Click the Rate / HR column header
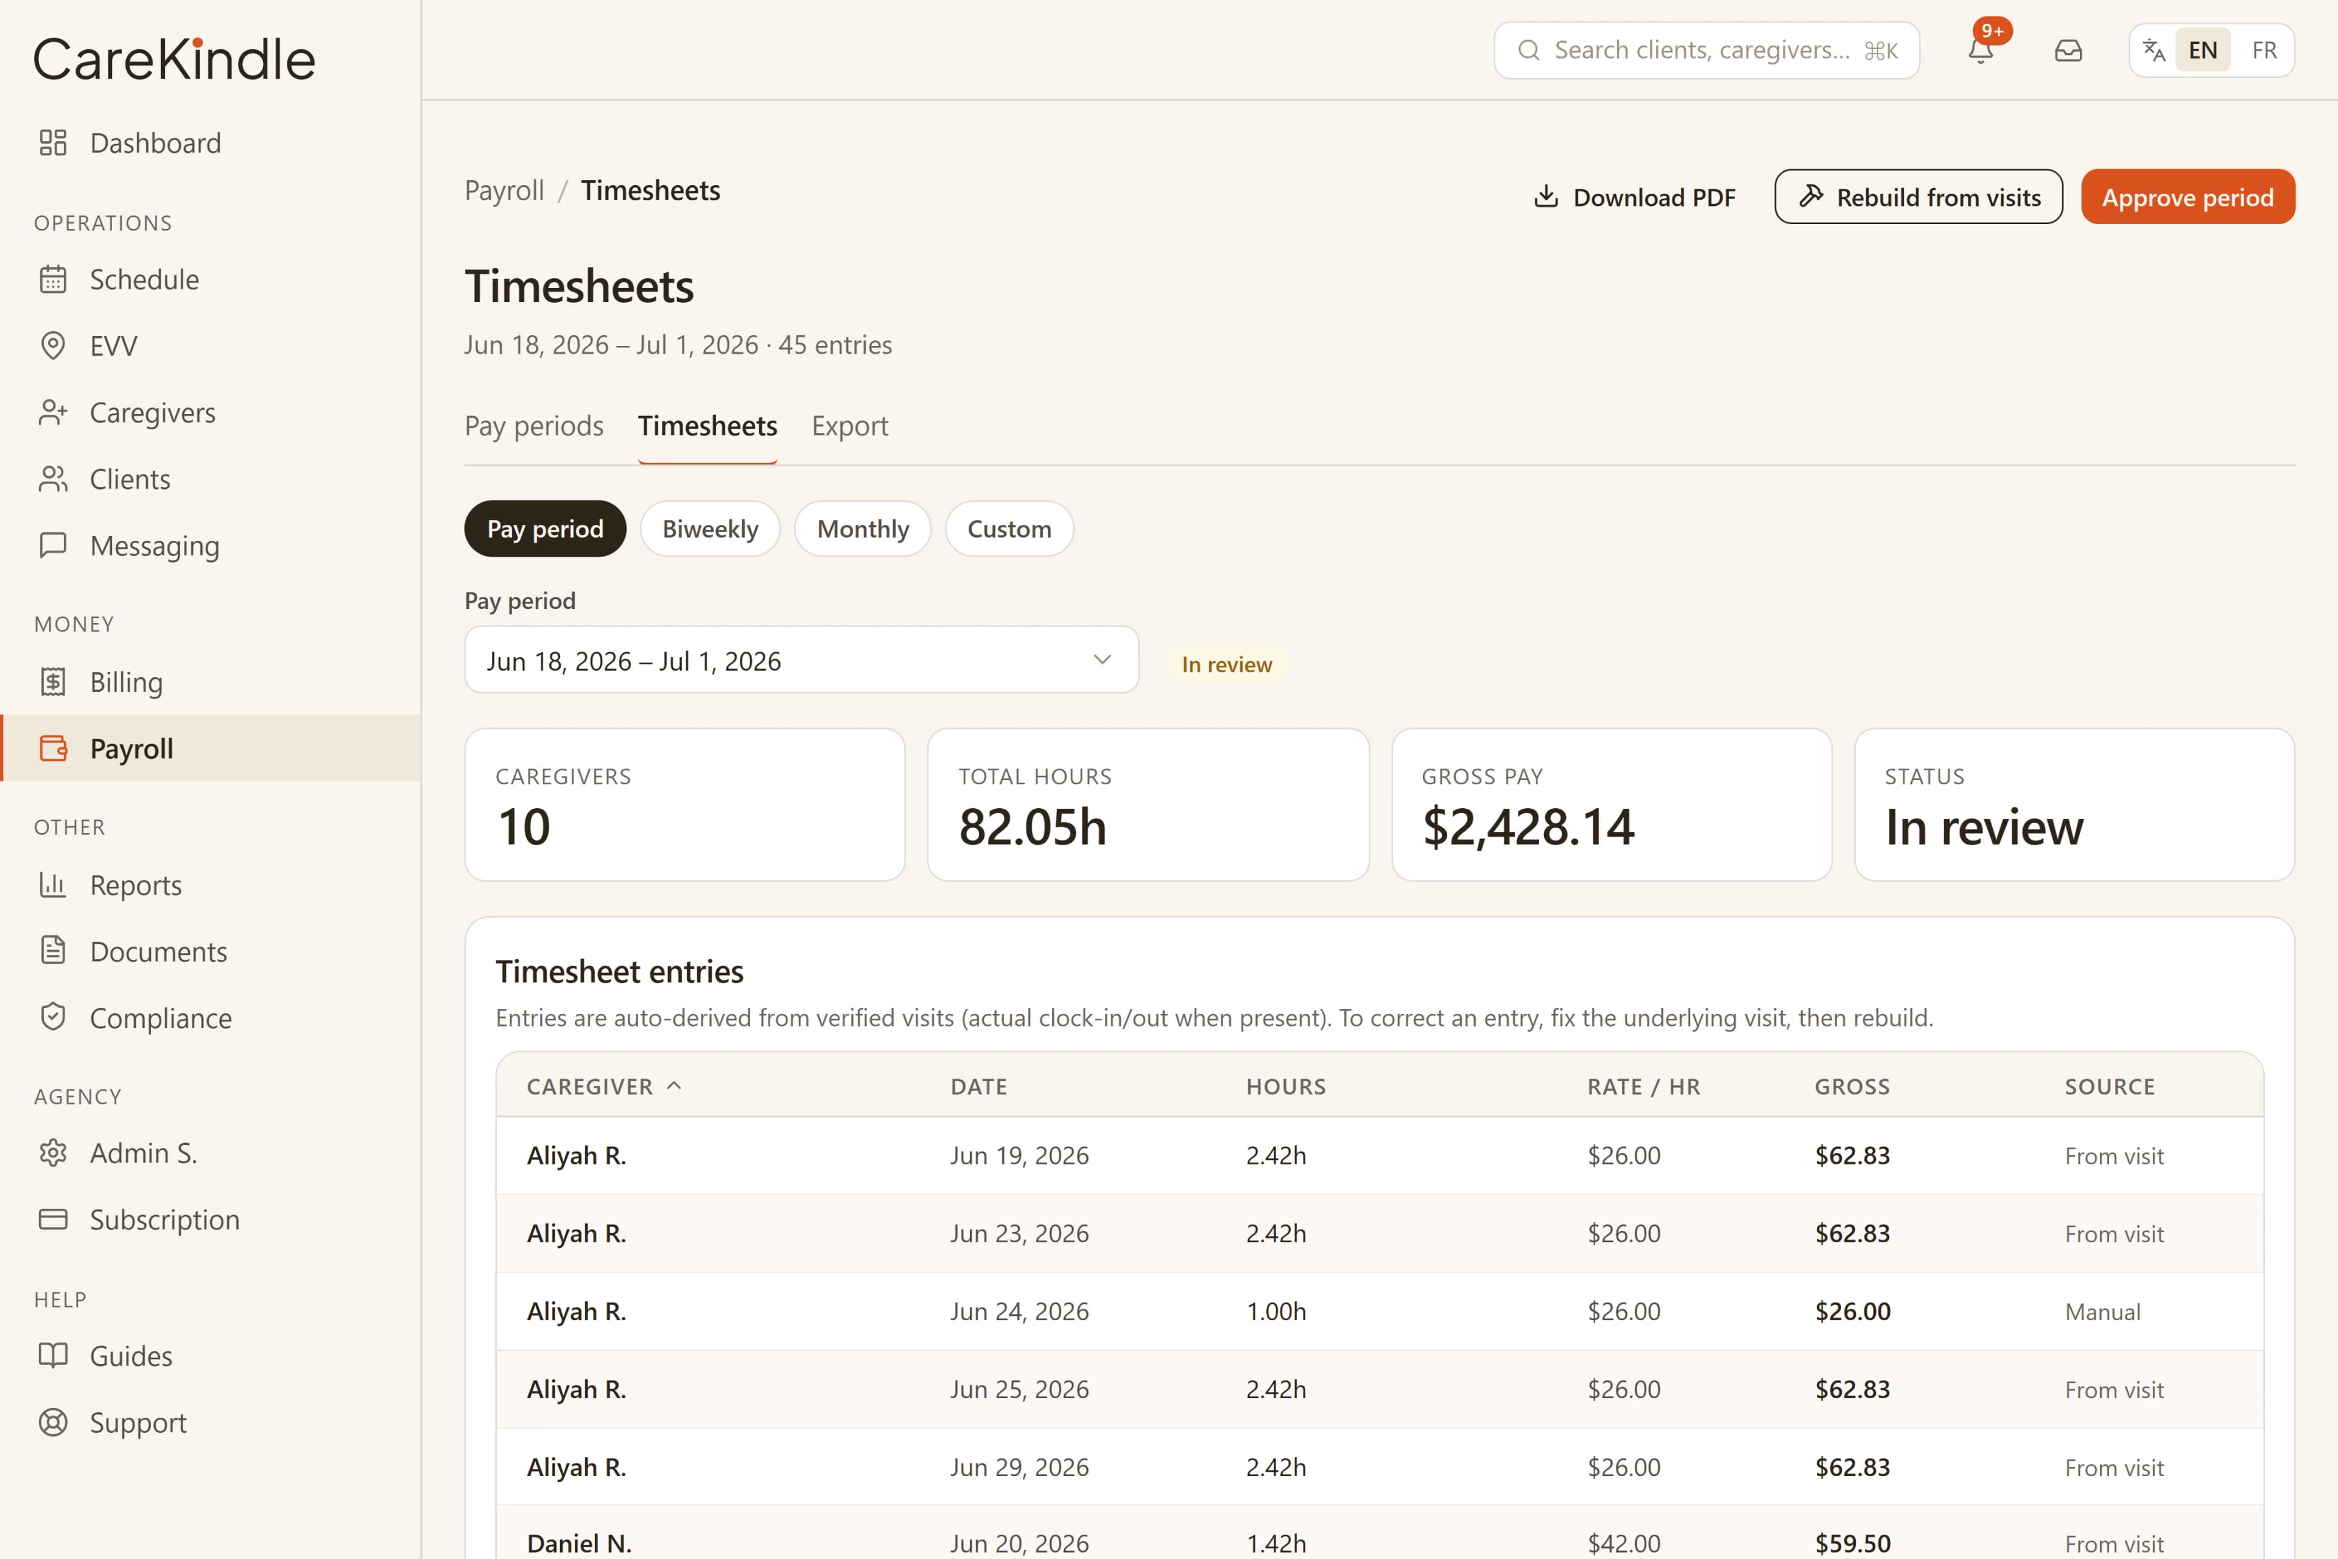2338x1559 pixels. pos(1644,1086)
